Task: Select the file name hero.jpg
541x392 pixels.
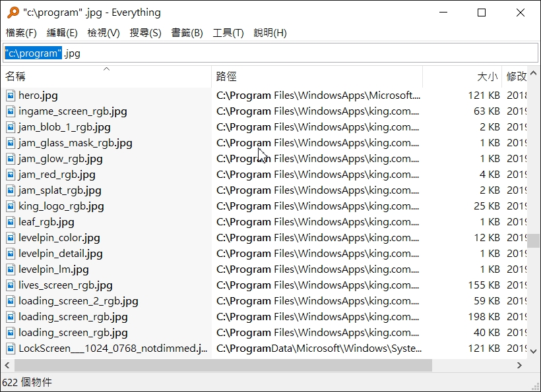Action: pyautogui.click(x=38, y=96)
